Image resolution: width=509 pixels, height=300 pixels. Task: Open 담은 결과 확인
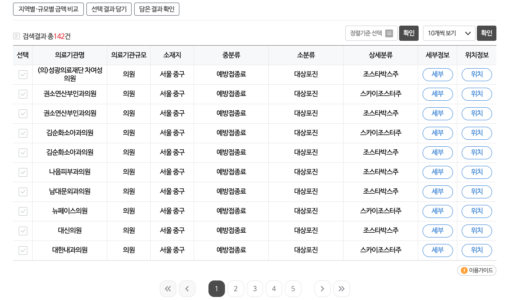(x=156, y=9)
